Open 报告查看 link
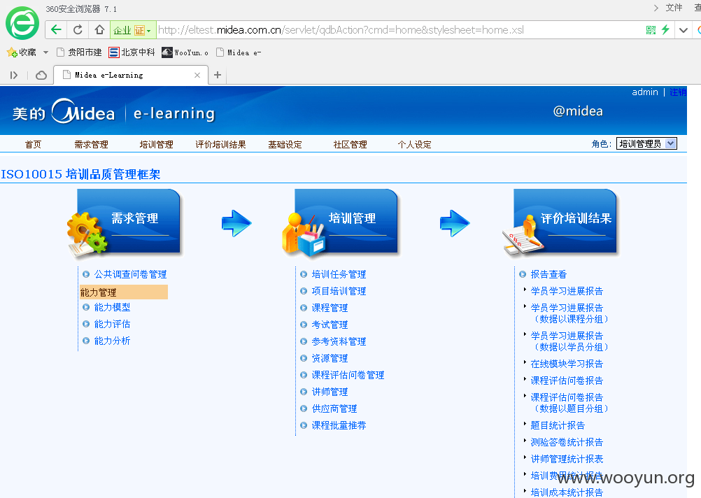701x498 pixels. [x=548, y=274]
